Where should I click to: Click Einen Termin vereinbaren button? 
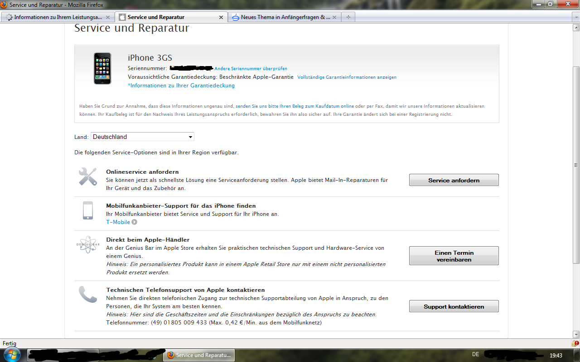coord(454,256)
